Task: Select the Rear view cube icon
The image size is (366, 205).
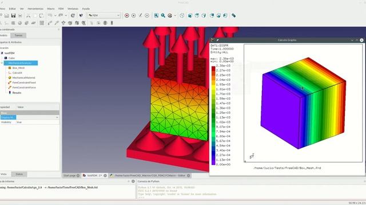Action: [212, 15]
